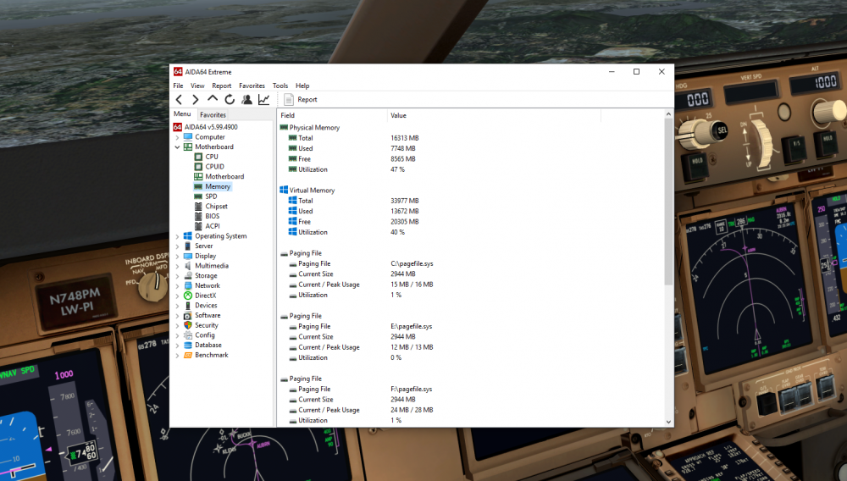Select the CPU item icon in tree

tap(198, 158)
